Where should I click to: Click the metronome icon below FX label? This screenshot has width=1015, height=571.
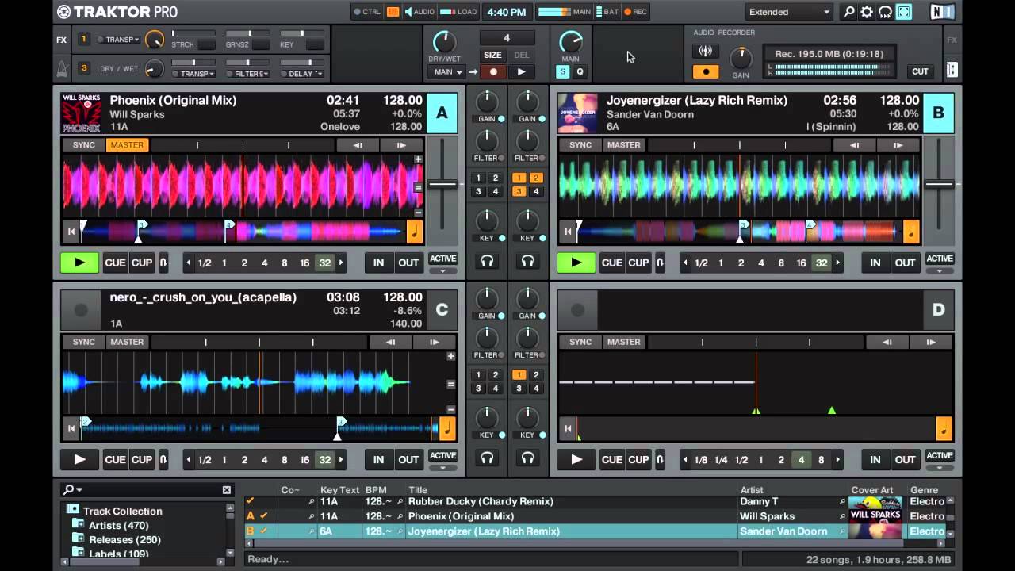(62, 69)
